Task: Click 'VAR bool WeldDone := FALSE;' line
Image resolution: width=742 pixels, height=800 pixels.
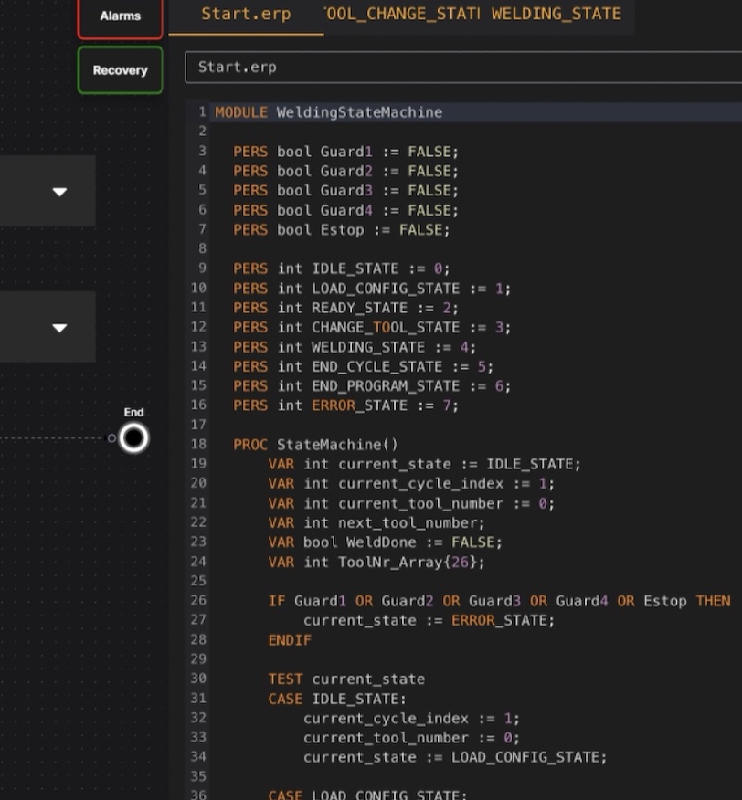Action: (385, 542)
